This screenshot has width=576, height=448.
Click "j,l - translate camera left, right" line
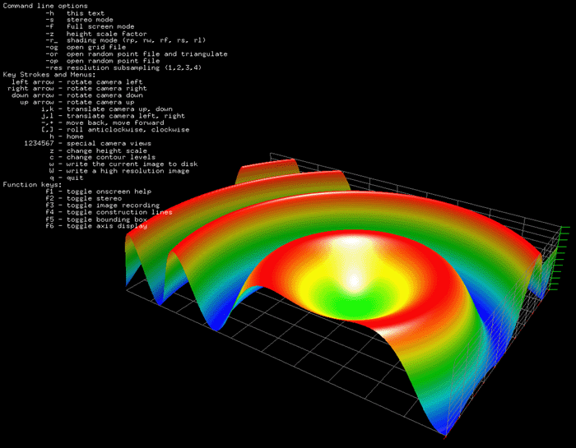[114, 116]
